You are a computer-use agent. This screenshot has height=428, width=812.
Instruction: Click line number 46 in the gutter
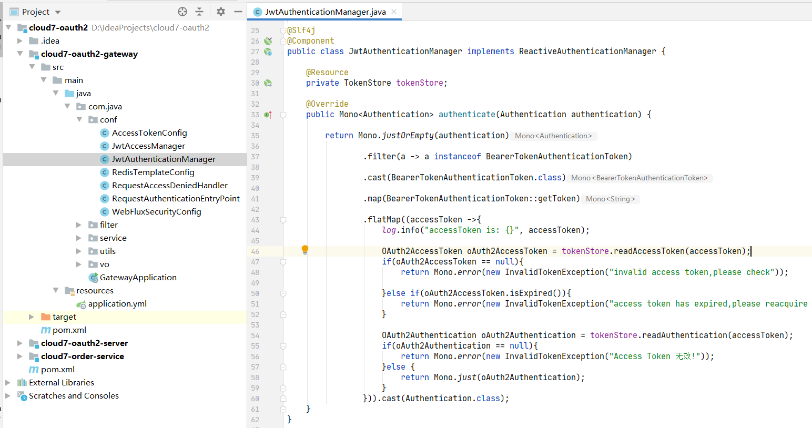coord(255,251)
